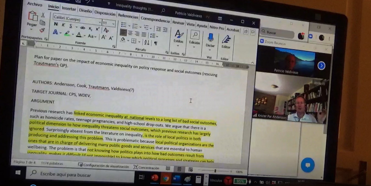Open the font color dropdown arrow

(84, 36)
